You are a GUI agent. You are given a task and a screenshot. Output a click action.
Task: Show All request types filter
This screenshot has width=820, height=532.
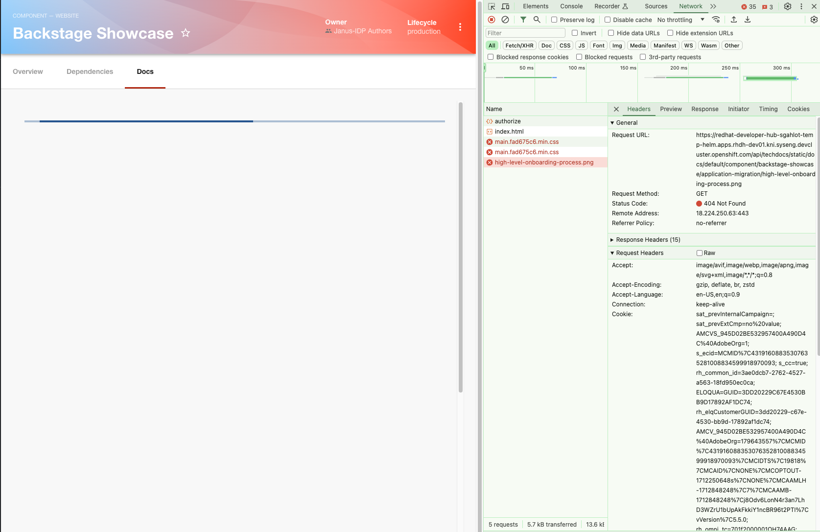tap(492, 46)
